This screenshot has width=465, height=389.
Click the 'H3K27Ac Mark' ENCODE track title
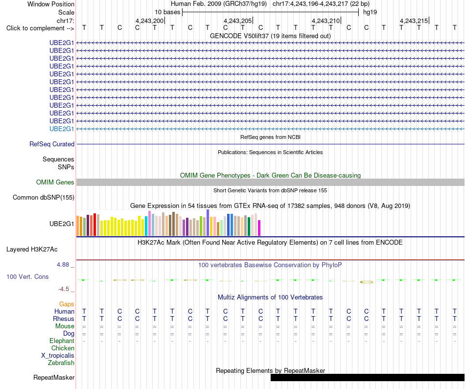(x=270, y=243)
